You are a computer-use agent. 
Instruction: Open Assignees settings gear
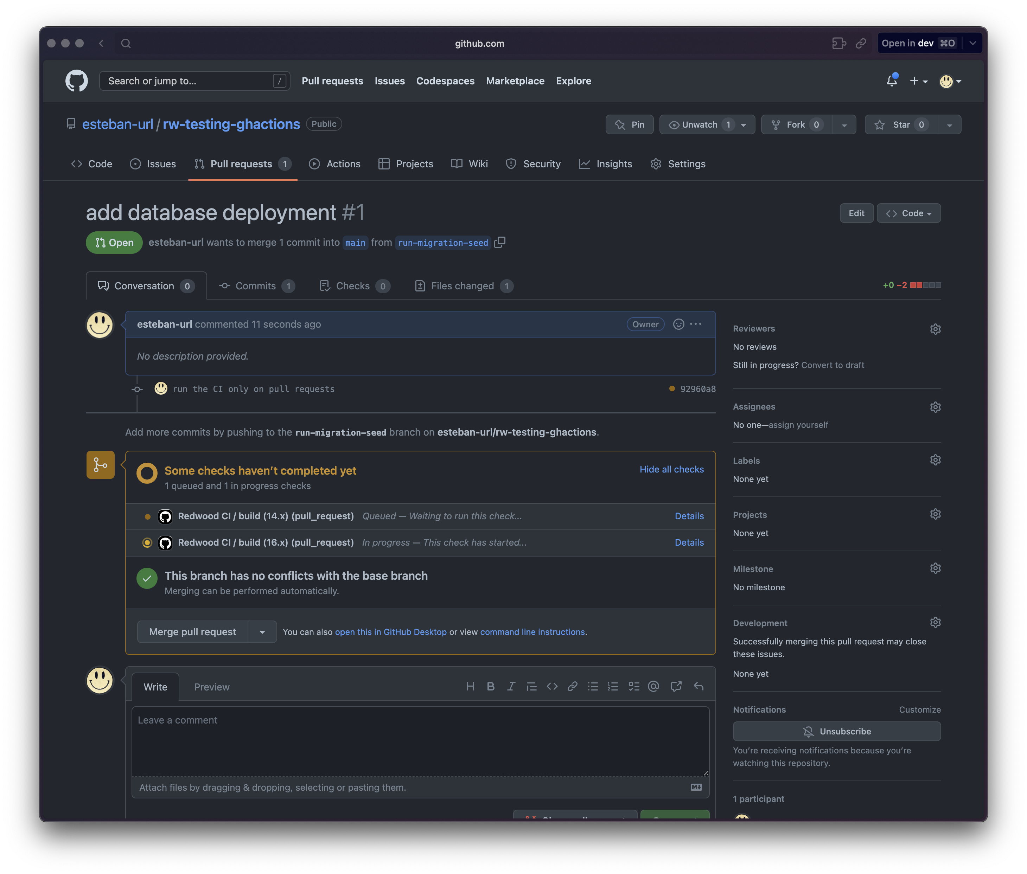click(x=935, y=407)
